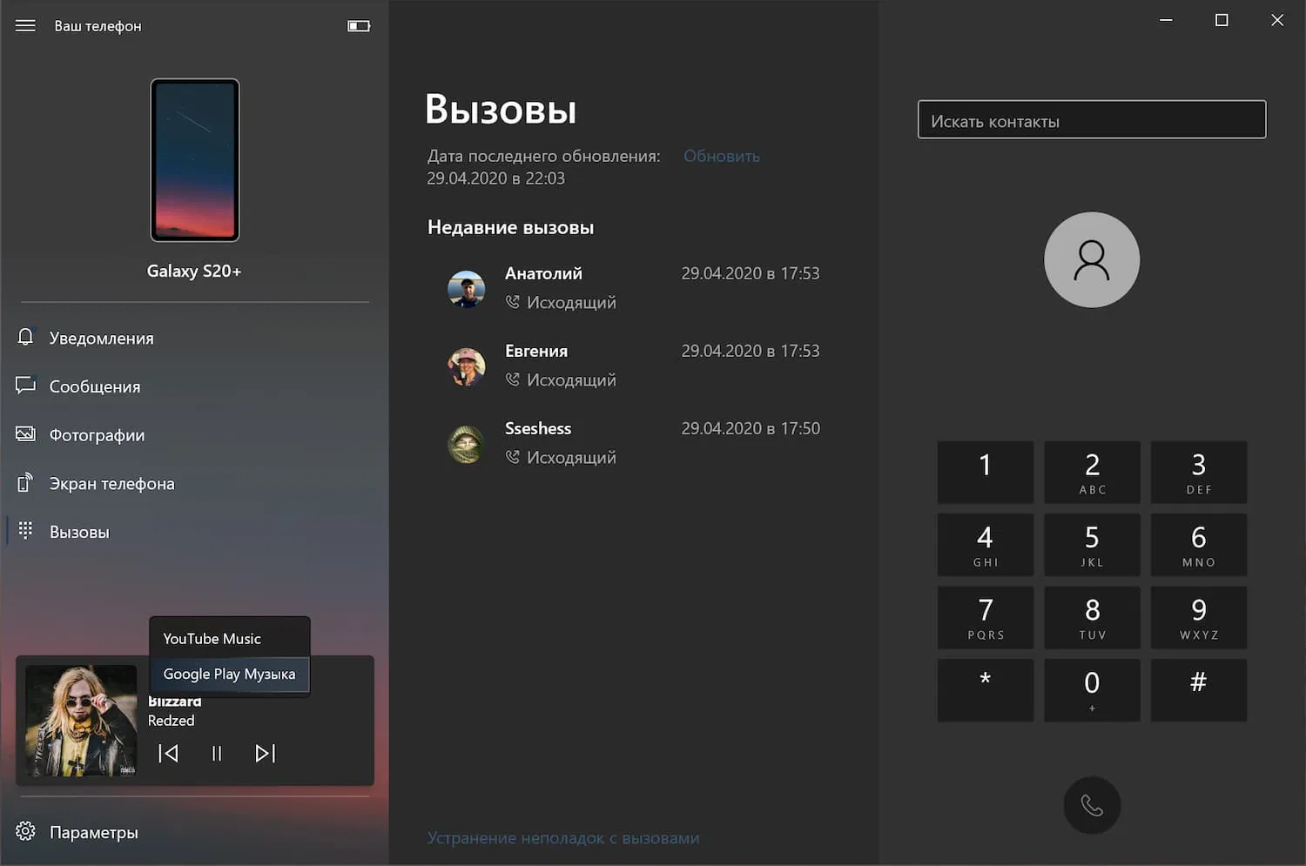Click the round call phone button
Viewport: 1306px width, 866px height.
pos(1092,805)
